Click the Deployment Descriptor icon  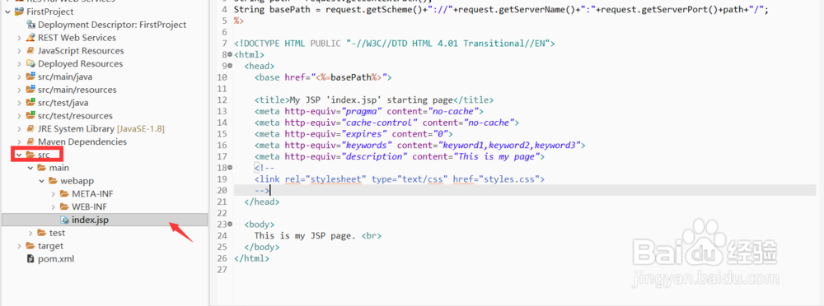pyautogui.click(x=30, y=25)
